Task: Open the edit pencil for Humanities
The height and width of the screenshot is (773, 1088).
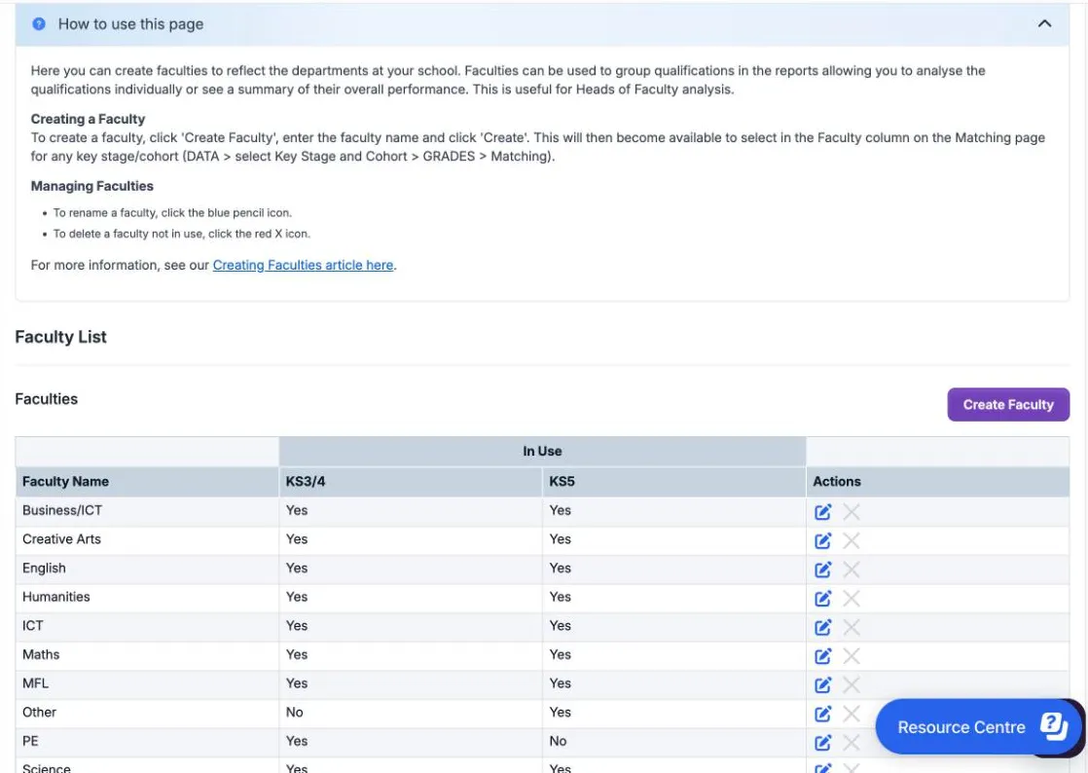Action: pyautogui.click(x=823, y=599)
